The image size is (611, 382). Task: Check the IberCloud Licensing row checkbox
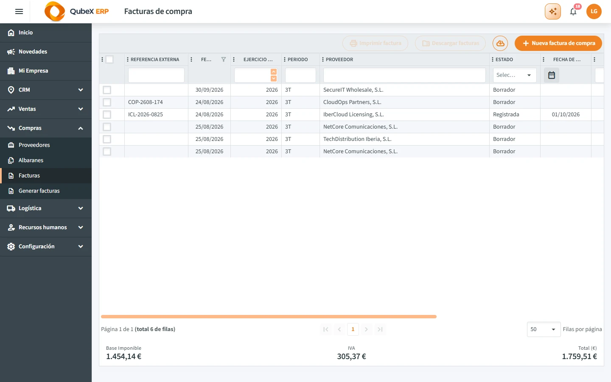[107, 115]
